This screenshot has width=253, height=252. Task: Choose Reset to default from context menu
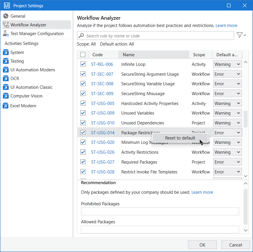(x=180, y=138)
